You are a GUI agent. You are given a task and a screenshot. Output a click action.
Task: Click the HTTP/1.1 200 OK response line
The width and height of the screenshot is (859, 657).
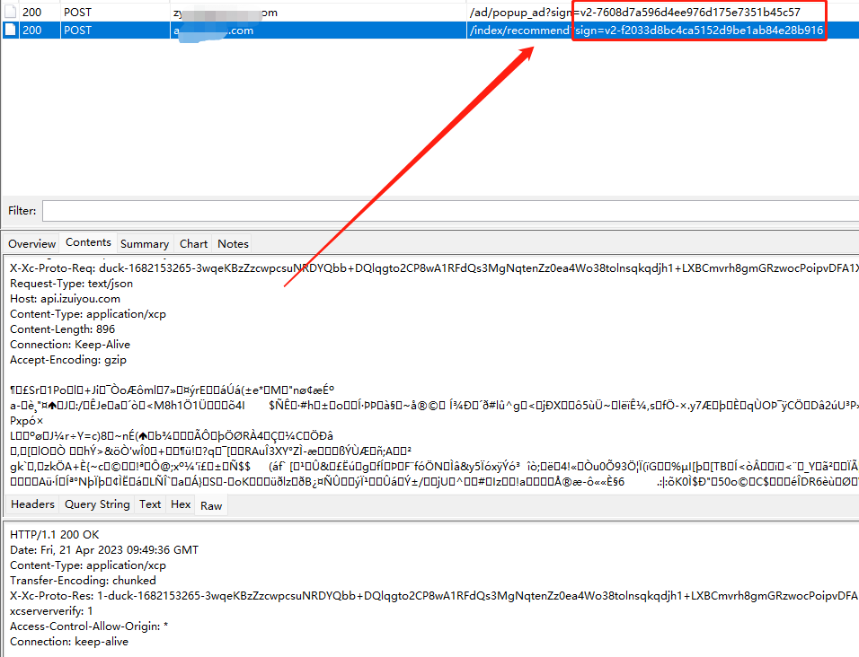[x=55, y=534]
